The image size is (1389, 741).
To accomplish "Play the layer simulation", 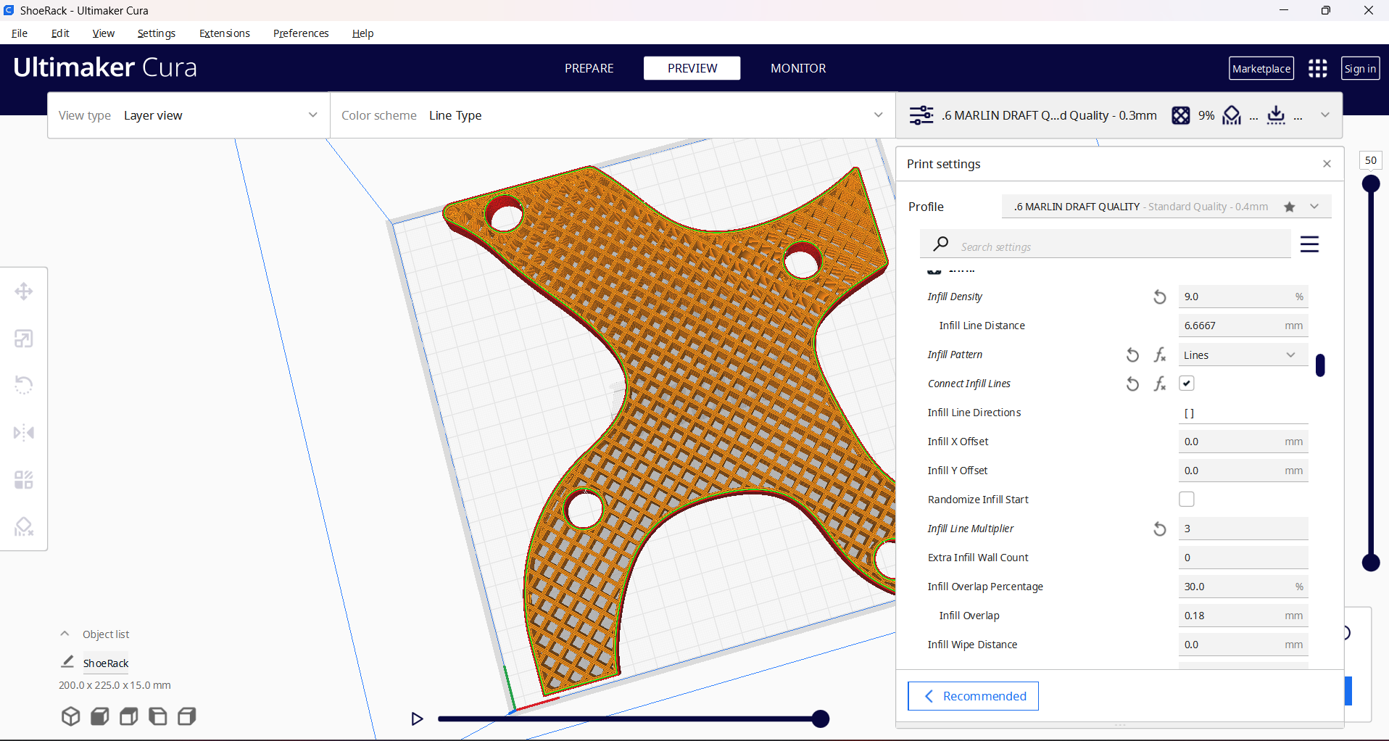I will tap(417, 719).
